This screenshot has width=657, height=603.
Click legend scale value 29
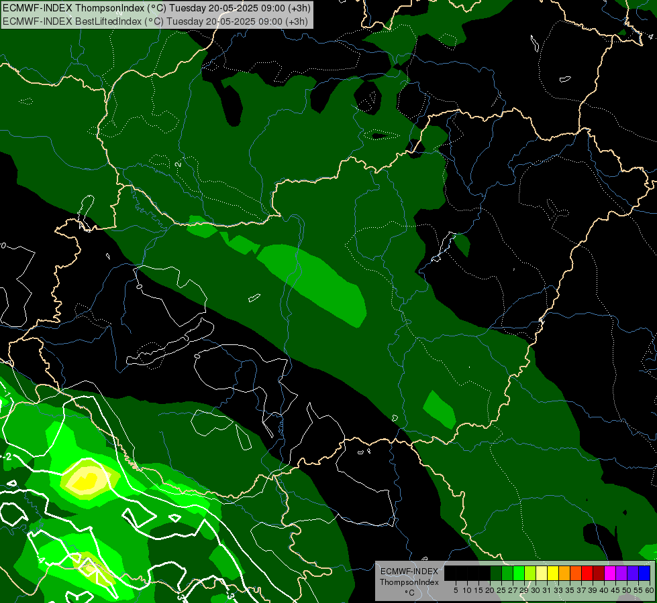tap(524, 590)
